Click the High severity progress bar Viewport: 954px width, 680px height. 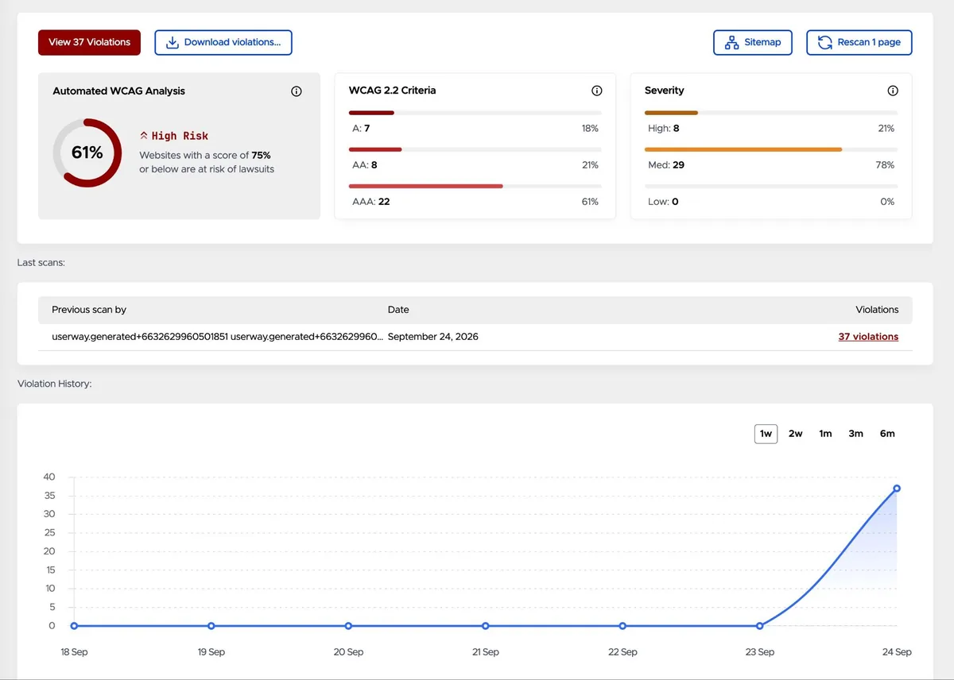point(770,113)
